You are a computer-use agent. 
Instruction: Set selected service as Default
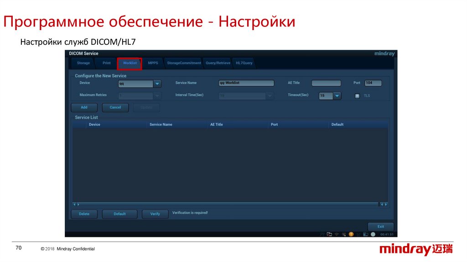120,214
